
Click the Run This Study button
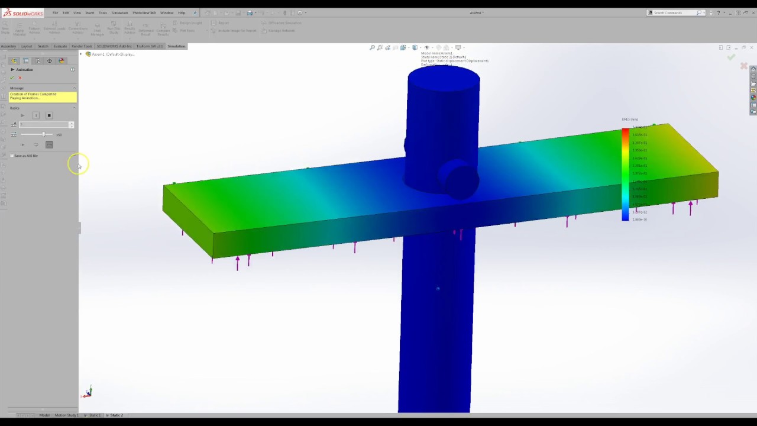(114, 29)
